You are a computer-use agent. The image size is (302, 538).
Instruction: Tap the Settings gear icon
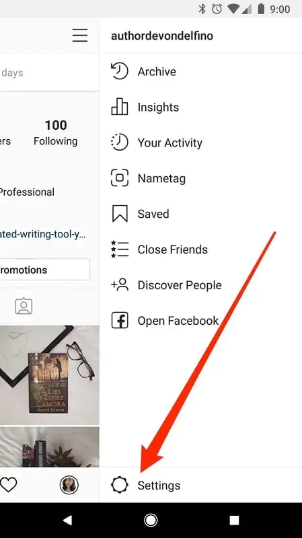(120, 485)
